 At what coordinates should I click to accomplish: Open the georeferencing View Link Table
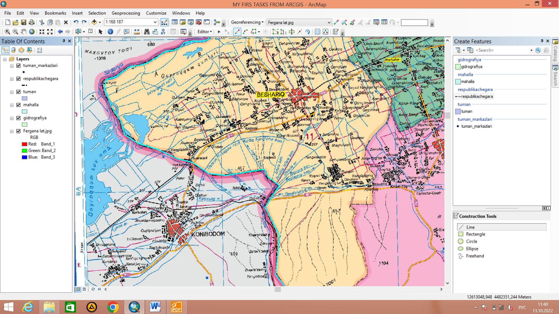click(384, 22)
